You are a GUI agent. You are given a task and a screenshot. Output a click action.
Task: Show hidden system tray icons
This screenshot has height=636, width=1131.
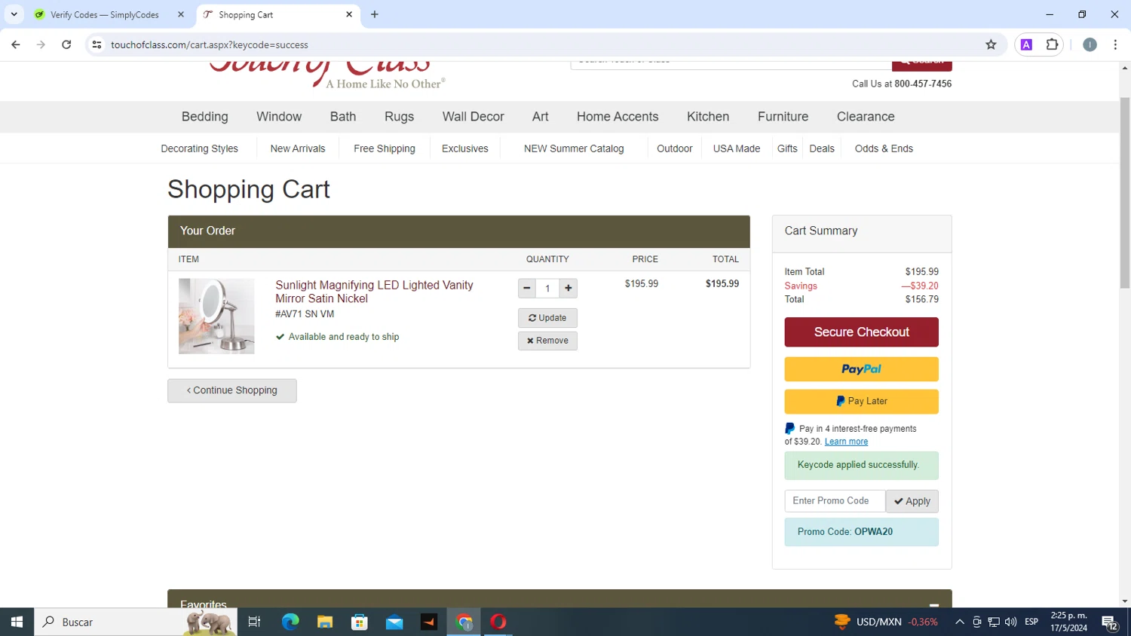point(959,622)
